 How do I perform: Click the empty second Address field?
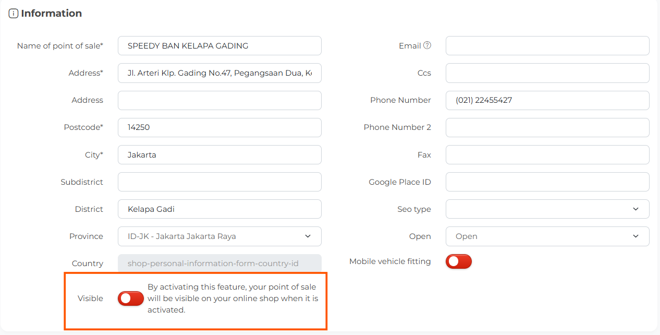[x=219, y=100]
